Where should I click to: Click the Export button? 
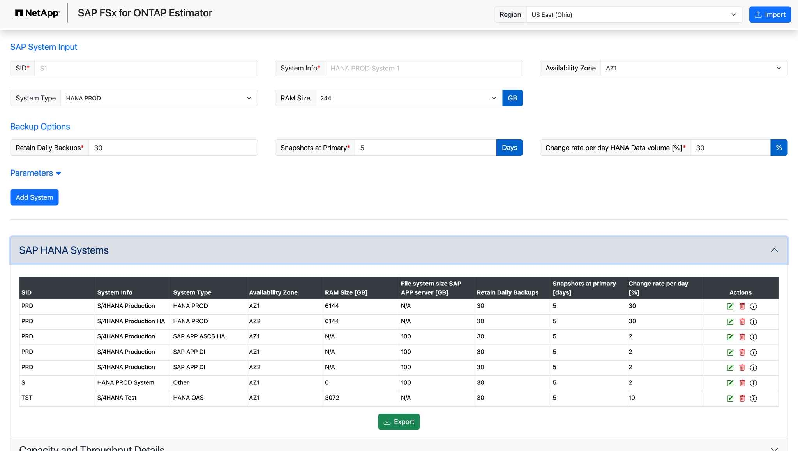click(399, 422)
